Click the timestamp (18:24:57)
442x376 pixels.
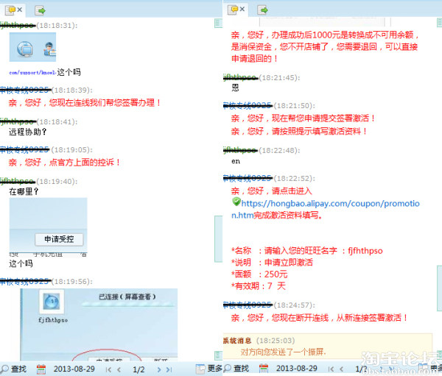tap(294, 305)
